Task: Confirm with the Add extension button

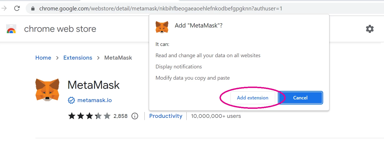Action: [x=252, y=98]
